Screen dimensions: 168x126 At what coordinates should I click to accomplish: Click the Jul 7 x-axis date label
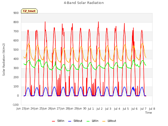[143, 109]
